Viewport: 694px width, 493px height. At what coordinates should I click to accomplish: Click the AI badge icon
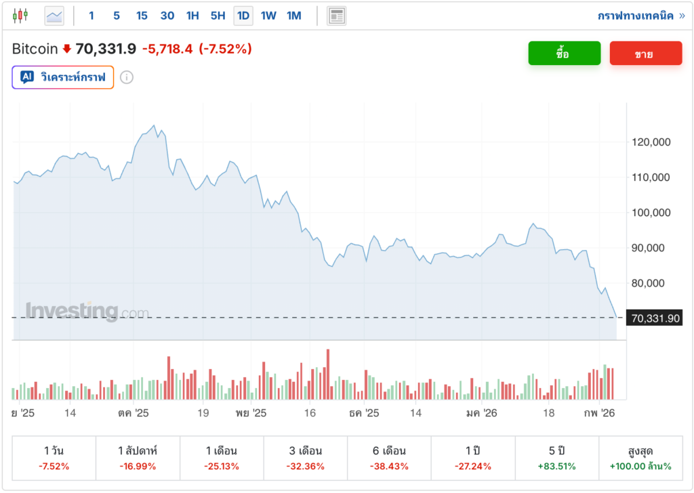point(27,77)
